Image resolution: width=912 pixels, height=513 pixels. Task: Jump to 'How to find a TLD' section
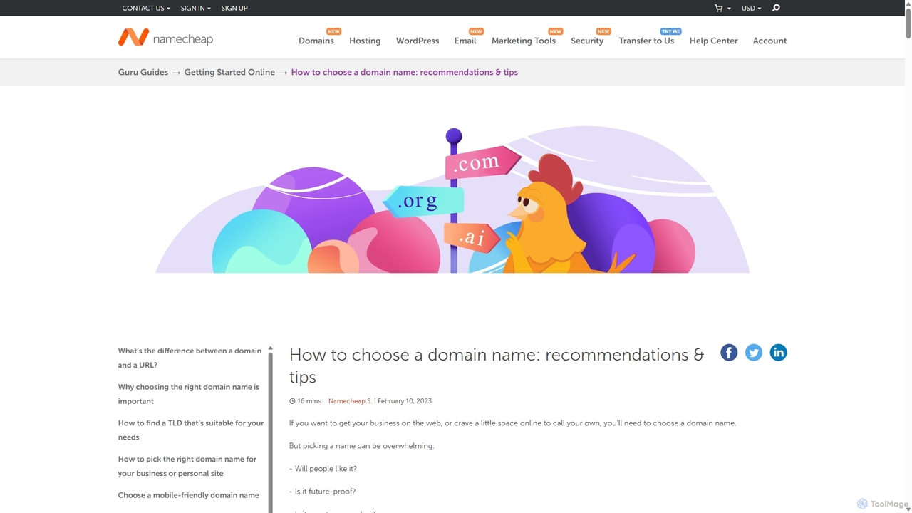(191, 430)
